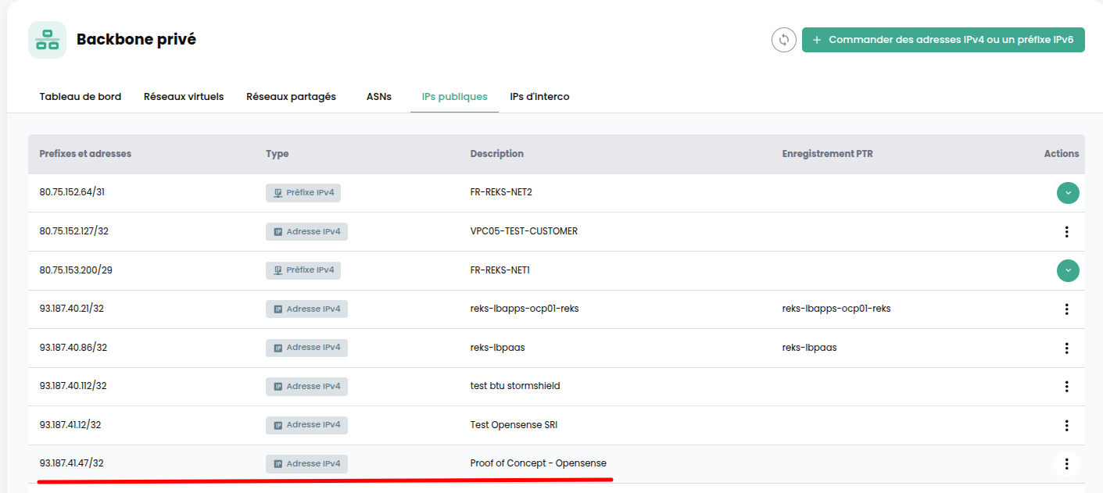Open actions menu for Test Opensense SRI
Image resolution: width=1103 pixels, height=493 pixels.
[x=1067, y=426]
